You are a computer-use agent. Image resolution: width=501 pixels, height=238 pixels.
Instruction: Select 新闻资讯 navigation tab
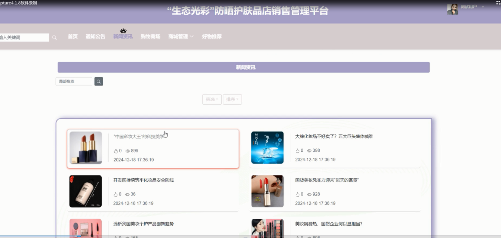pyautogui.click(x=123, y=37)
